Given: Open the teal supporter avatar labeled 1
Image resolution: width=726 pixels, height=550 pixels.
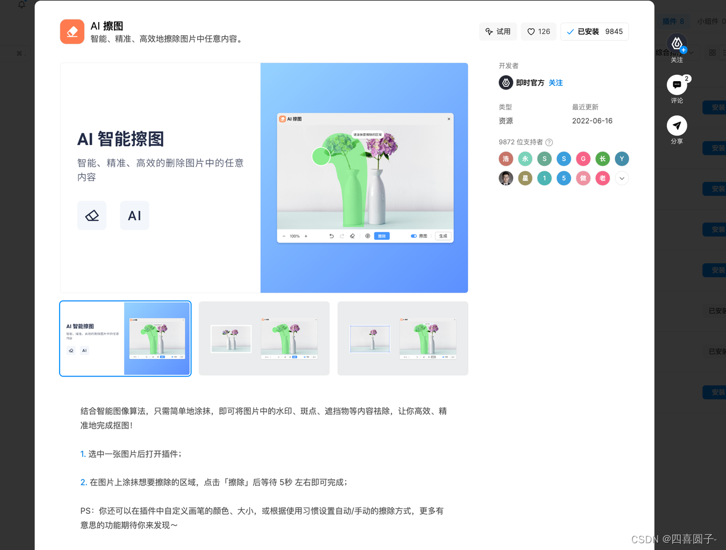Looking at the screenshot, I should [x=544, y=178].
